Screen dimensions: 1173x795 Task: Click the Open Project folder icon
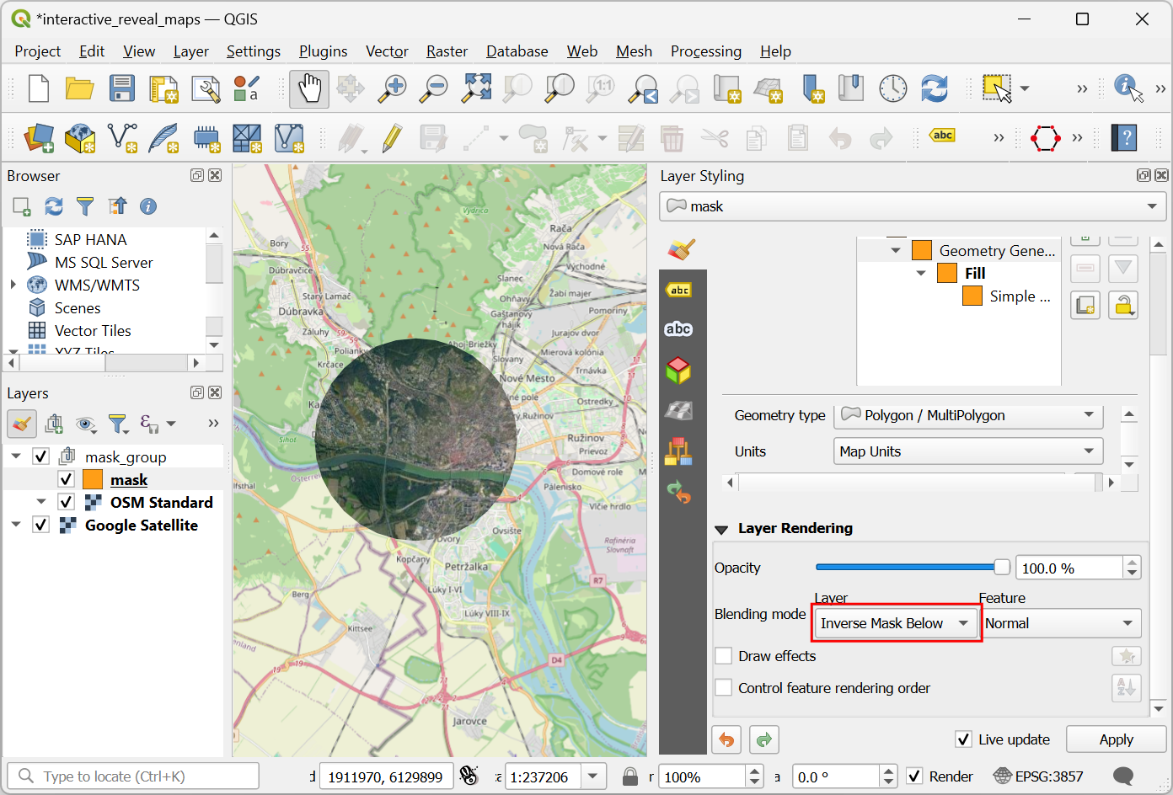(80, 89)
